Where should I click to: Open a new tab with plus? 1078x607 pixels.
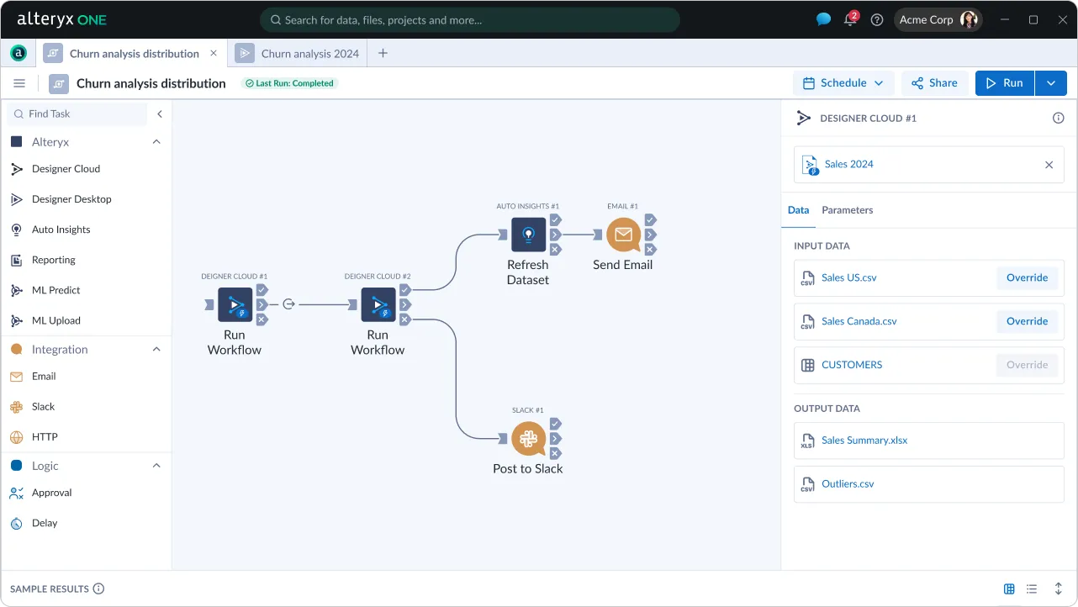(x=383, y=53)
